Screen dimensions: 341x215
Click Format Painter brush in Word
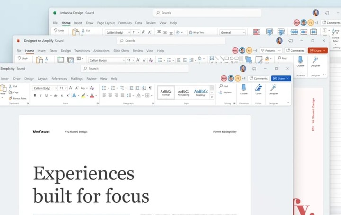[10, 98]
